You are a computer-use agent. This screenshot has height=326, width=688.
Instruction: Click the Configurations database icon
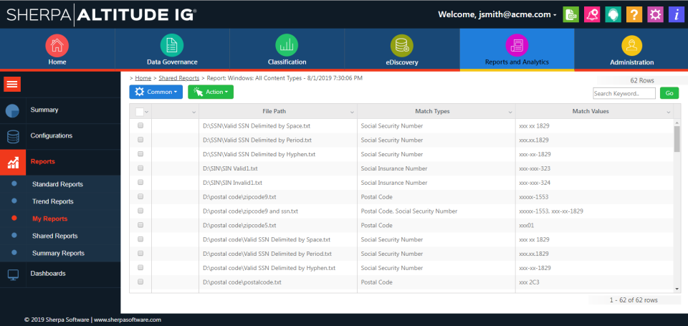coord(13,136)
